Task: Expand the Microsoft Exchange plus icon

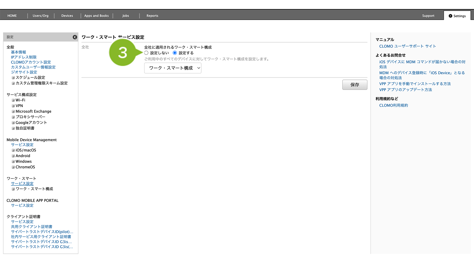Action: (x=13, y=111)
